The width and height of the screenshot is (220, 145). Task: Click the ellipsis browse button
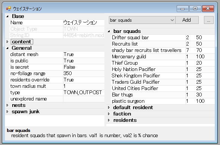(x=209, y=20)
